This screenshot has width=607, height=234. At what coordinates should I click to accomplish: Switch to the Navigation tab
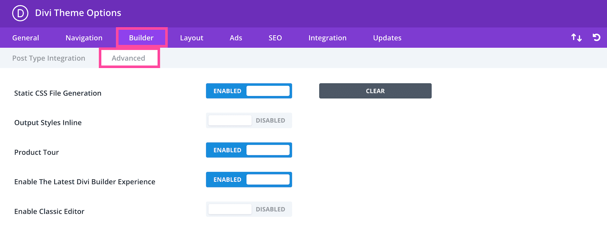click(x=84, y=38)
